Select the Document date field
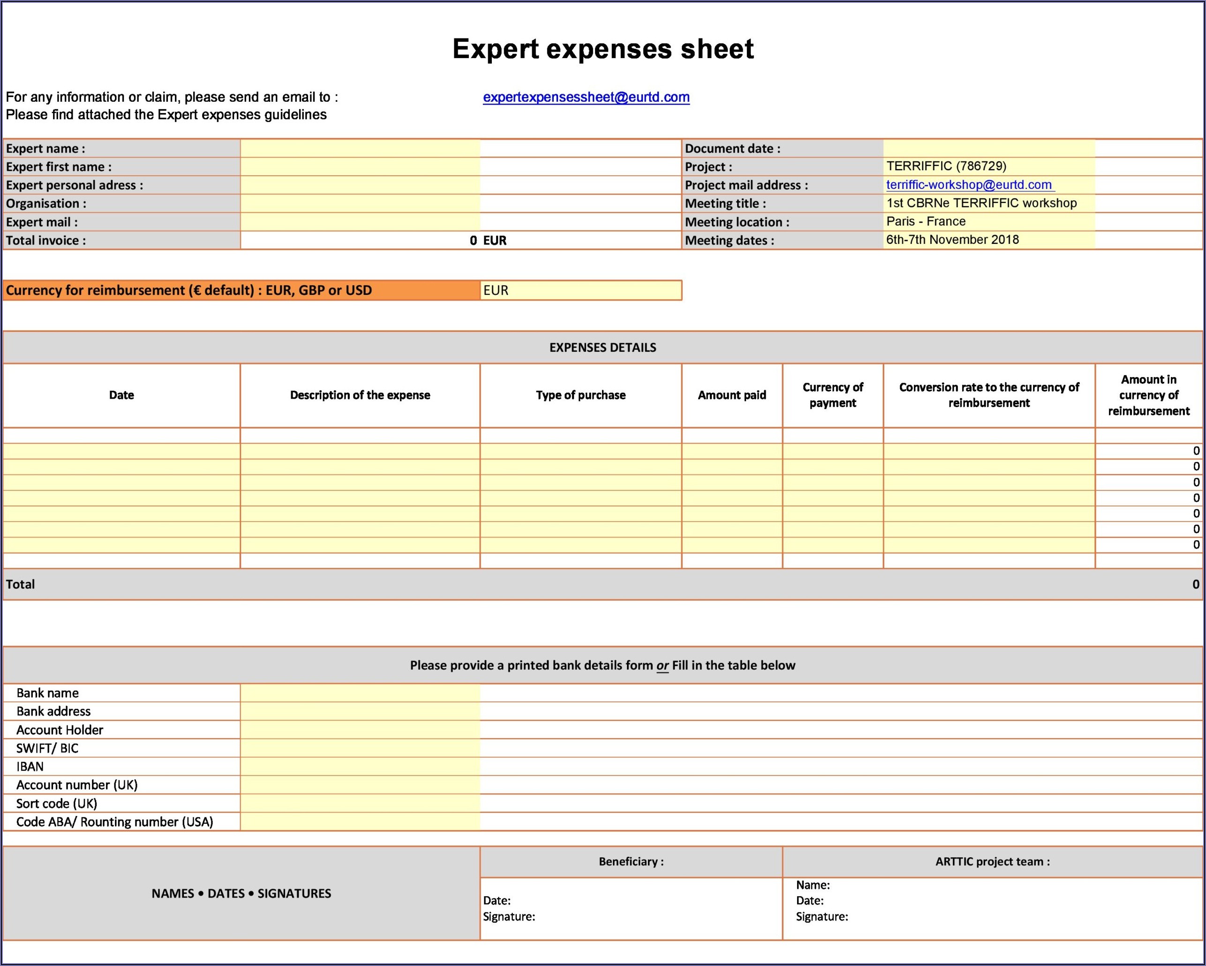This screenshot has height=966, width=1206. point(988,148)
